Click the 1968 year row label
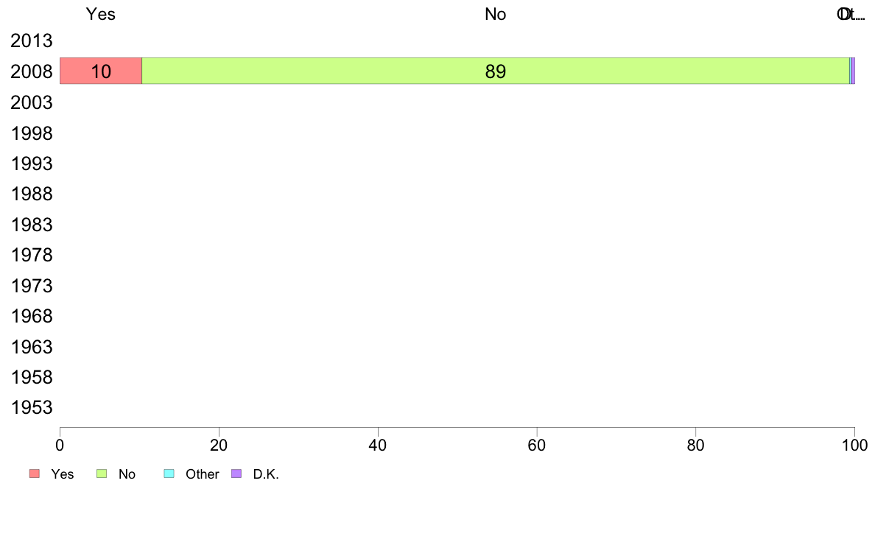This screenshot has width=875, height=542. 31,316
